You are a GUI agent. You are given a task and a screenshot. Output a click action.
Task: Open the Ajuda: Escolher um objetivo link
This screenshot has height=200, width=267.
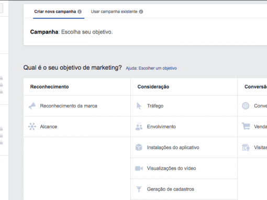pos(151,68)
